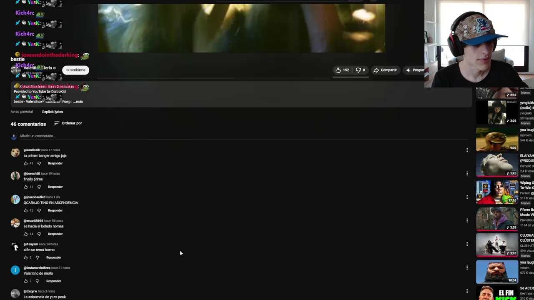
Task: Open @lautaroveintitres's profile avatar
Action: pyautogui.click(x=15, y=270)
